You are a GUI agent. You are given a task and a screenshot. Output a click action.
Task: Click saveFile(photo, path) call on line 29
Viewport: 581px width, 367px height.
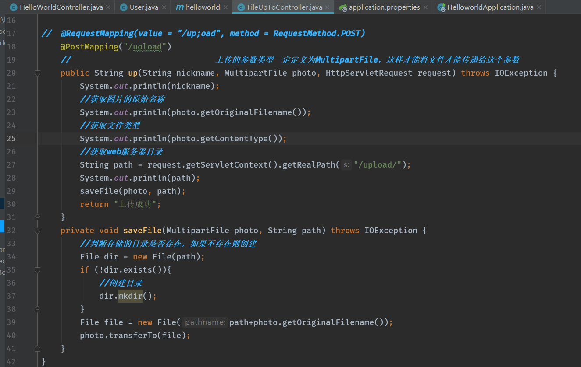[131, 191]
